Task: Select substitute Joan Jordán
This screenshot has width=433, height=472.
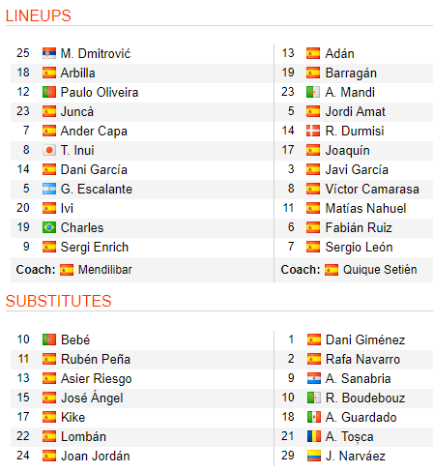Action: click(96, 456)
